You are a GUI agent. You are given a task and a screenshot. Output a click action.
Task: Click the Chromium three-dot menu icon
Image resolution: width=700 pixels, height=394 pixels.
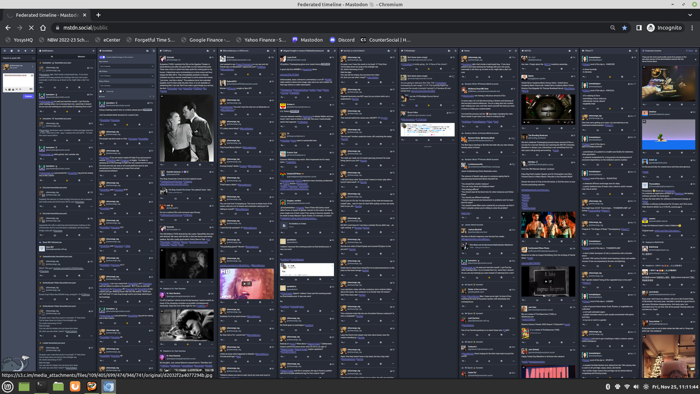(692, 28)
